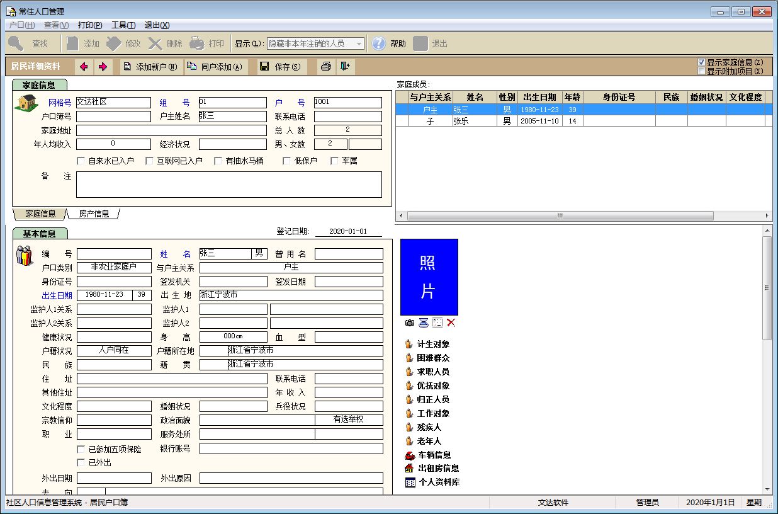Uncheck 显示家庭信息 checkbox

[701, 62]
